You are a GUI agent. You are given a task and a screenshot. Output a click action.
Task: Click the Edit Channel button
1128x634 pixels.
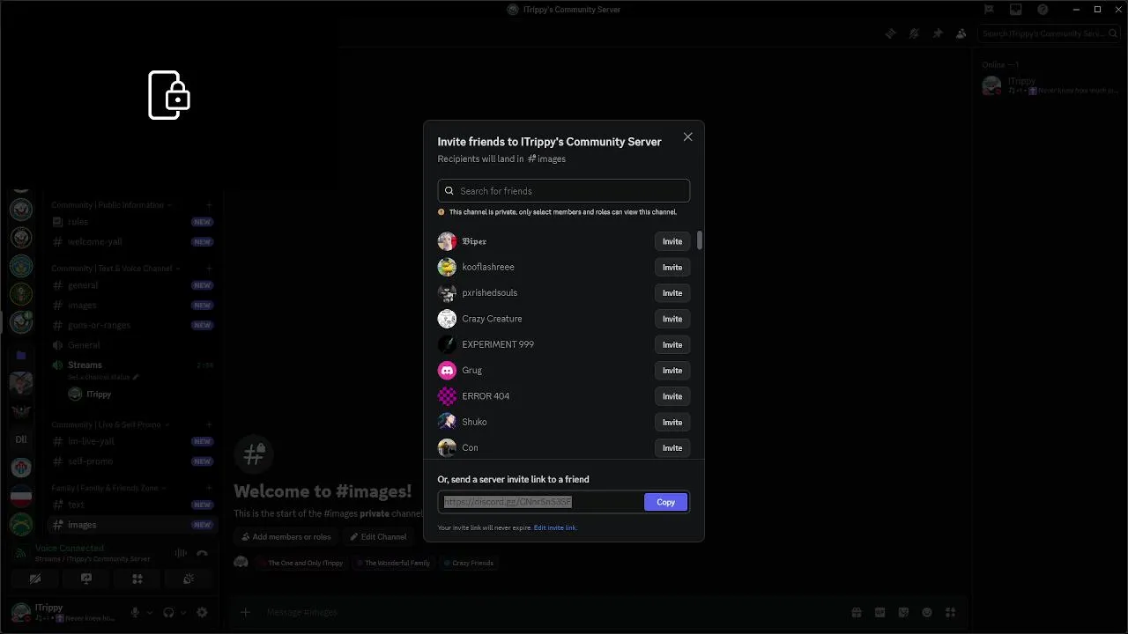click(378, 536)
